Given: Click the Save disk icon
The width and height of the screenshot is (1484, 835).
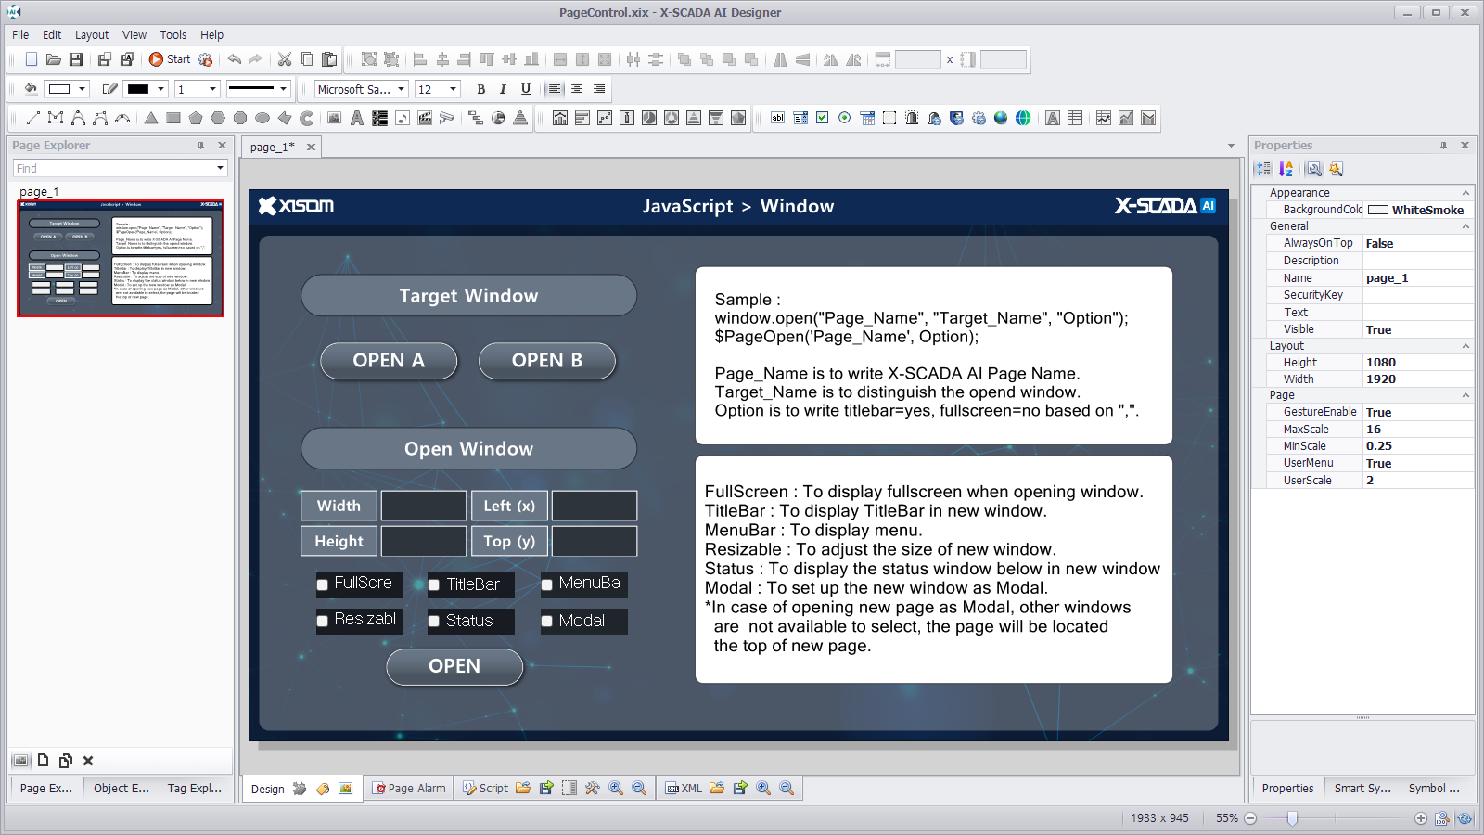Looking at the screenshot, I should pos(76,59).
